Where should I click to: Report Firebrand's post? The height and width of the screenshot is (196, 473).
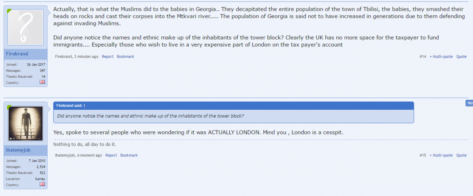coord(108,57)
